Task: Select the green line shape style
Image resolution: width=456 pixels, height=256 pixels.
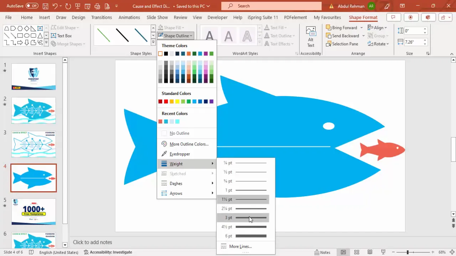Action: point(104,35)
